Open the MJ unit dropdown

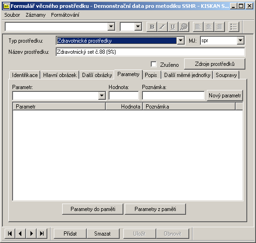pos(241,40)
